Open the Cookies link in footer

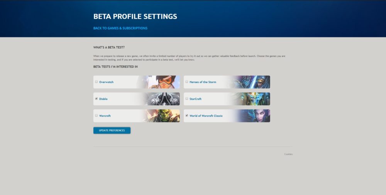288,154
